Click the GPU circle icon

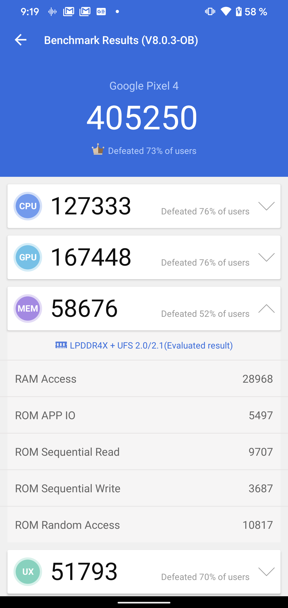tap(28, 257)
